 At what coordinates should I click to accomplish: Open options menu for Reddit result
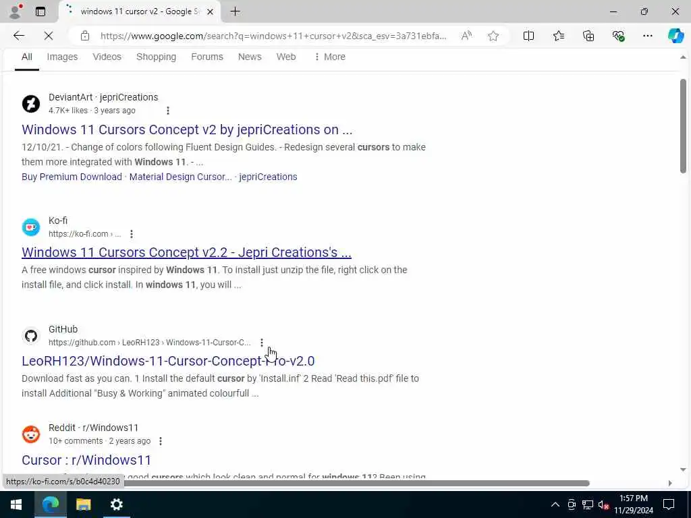161,441
